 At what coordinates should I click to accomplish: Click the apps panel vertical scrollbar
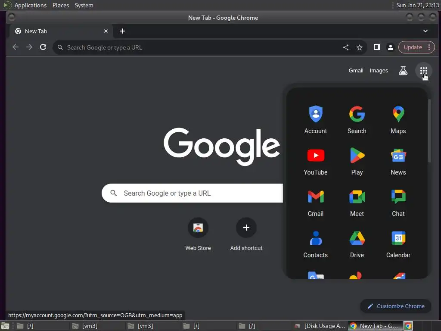[x=429, y=131]
